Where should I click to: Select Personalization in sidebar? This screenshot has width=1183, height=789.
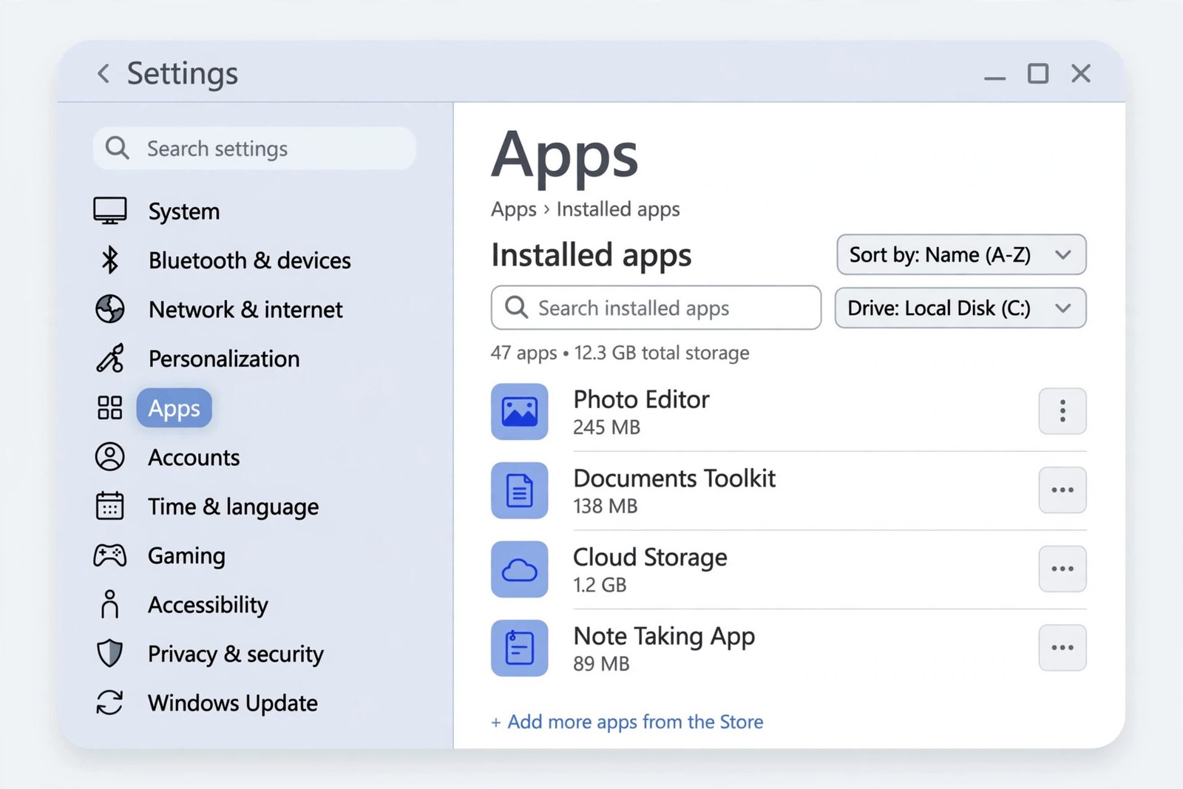(224, 359)
